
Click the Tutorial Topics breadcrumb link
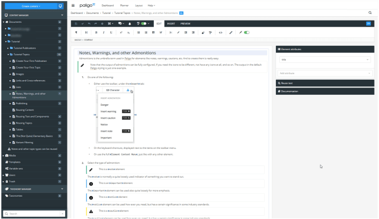click(x=122, y=13)
